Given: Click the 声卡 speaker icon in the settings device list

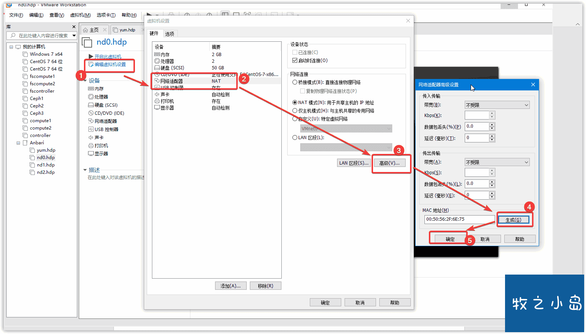Looking at the screenshot, I should [x=157, y=94].
